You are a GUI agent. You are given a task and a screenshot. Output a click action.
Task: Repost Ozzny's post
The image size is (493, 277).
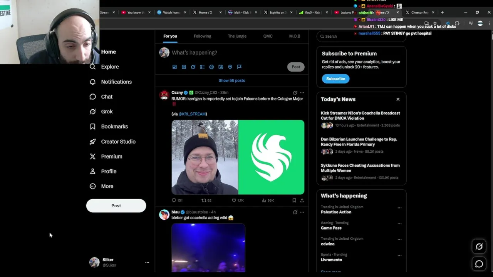point(204,200)
